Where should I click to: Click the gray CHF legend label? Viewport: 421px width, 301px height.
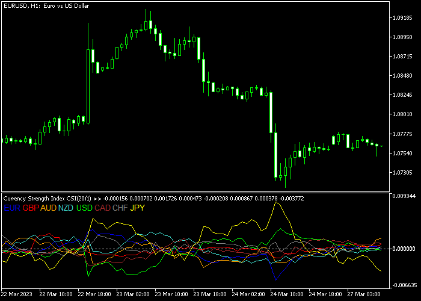(120, 208)
